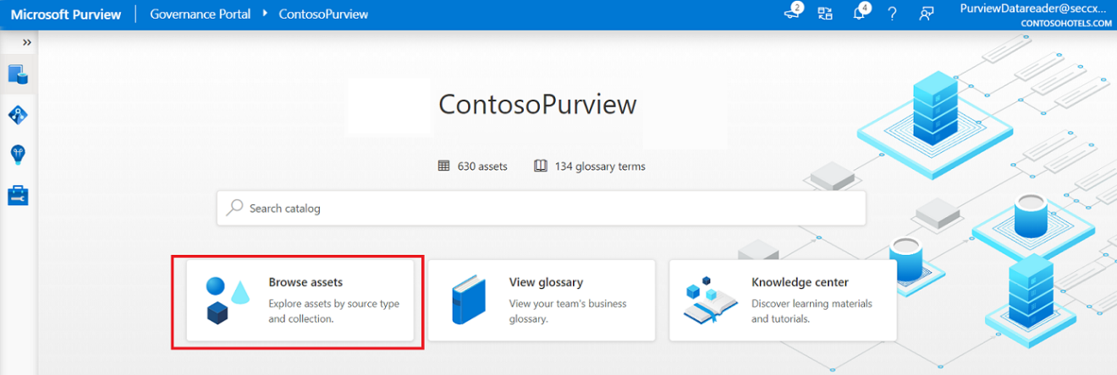Image resolution: width=1117 pixels, height=375 pixels.
Task: Open the Insights lightbulb sidebar icon
Action: coord(18,155)
